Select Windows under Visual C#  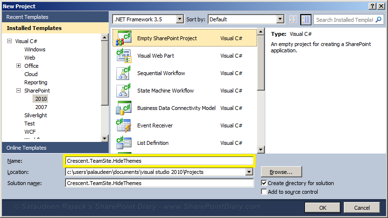pos(35,49)
